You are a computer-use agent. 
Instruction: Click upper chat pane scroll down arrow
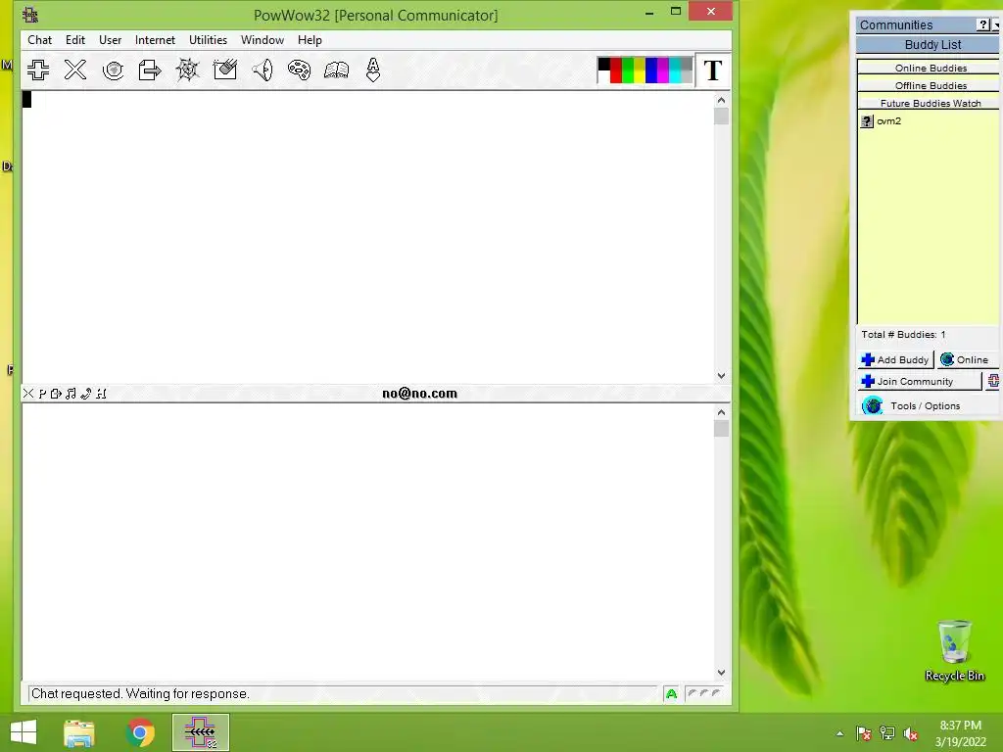[x=721, y=376]
